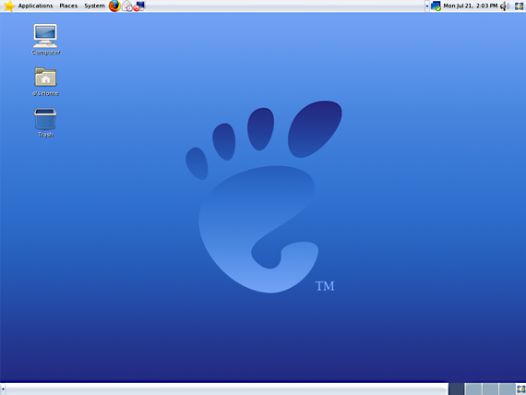The image size is (526, 395).
Task: Click the small red circle panel launcher
Action: 137,8
